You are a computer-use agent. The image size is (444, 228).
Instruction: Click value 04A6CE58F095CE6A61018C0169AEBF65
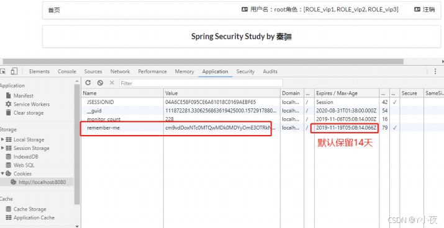(211, 102)
